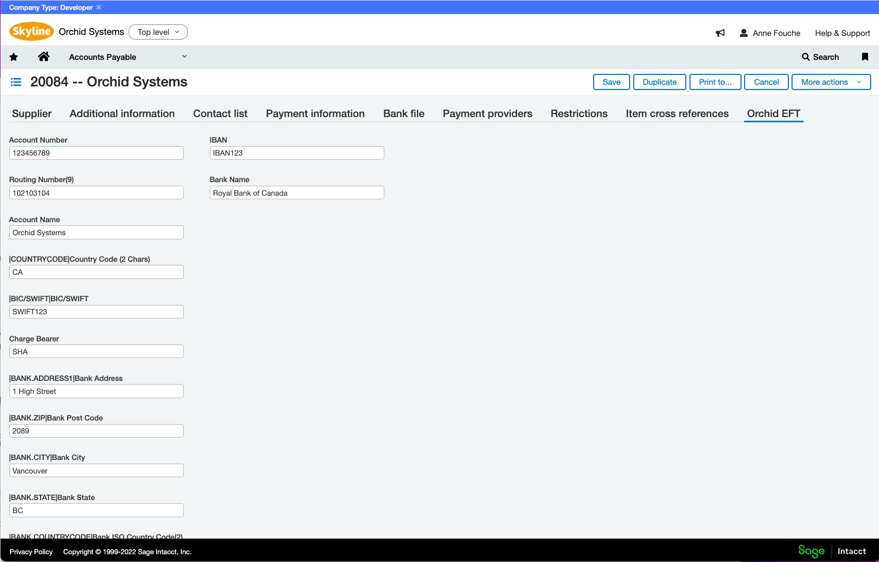Switch to the Supplier tab
Image resolution: width=879 pixels, height=562 pixels.
32,113
